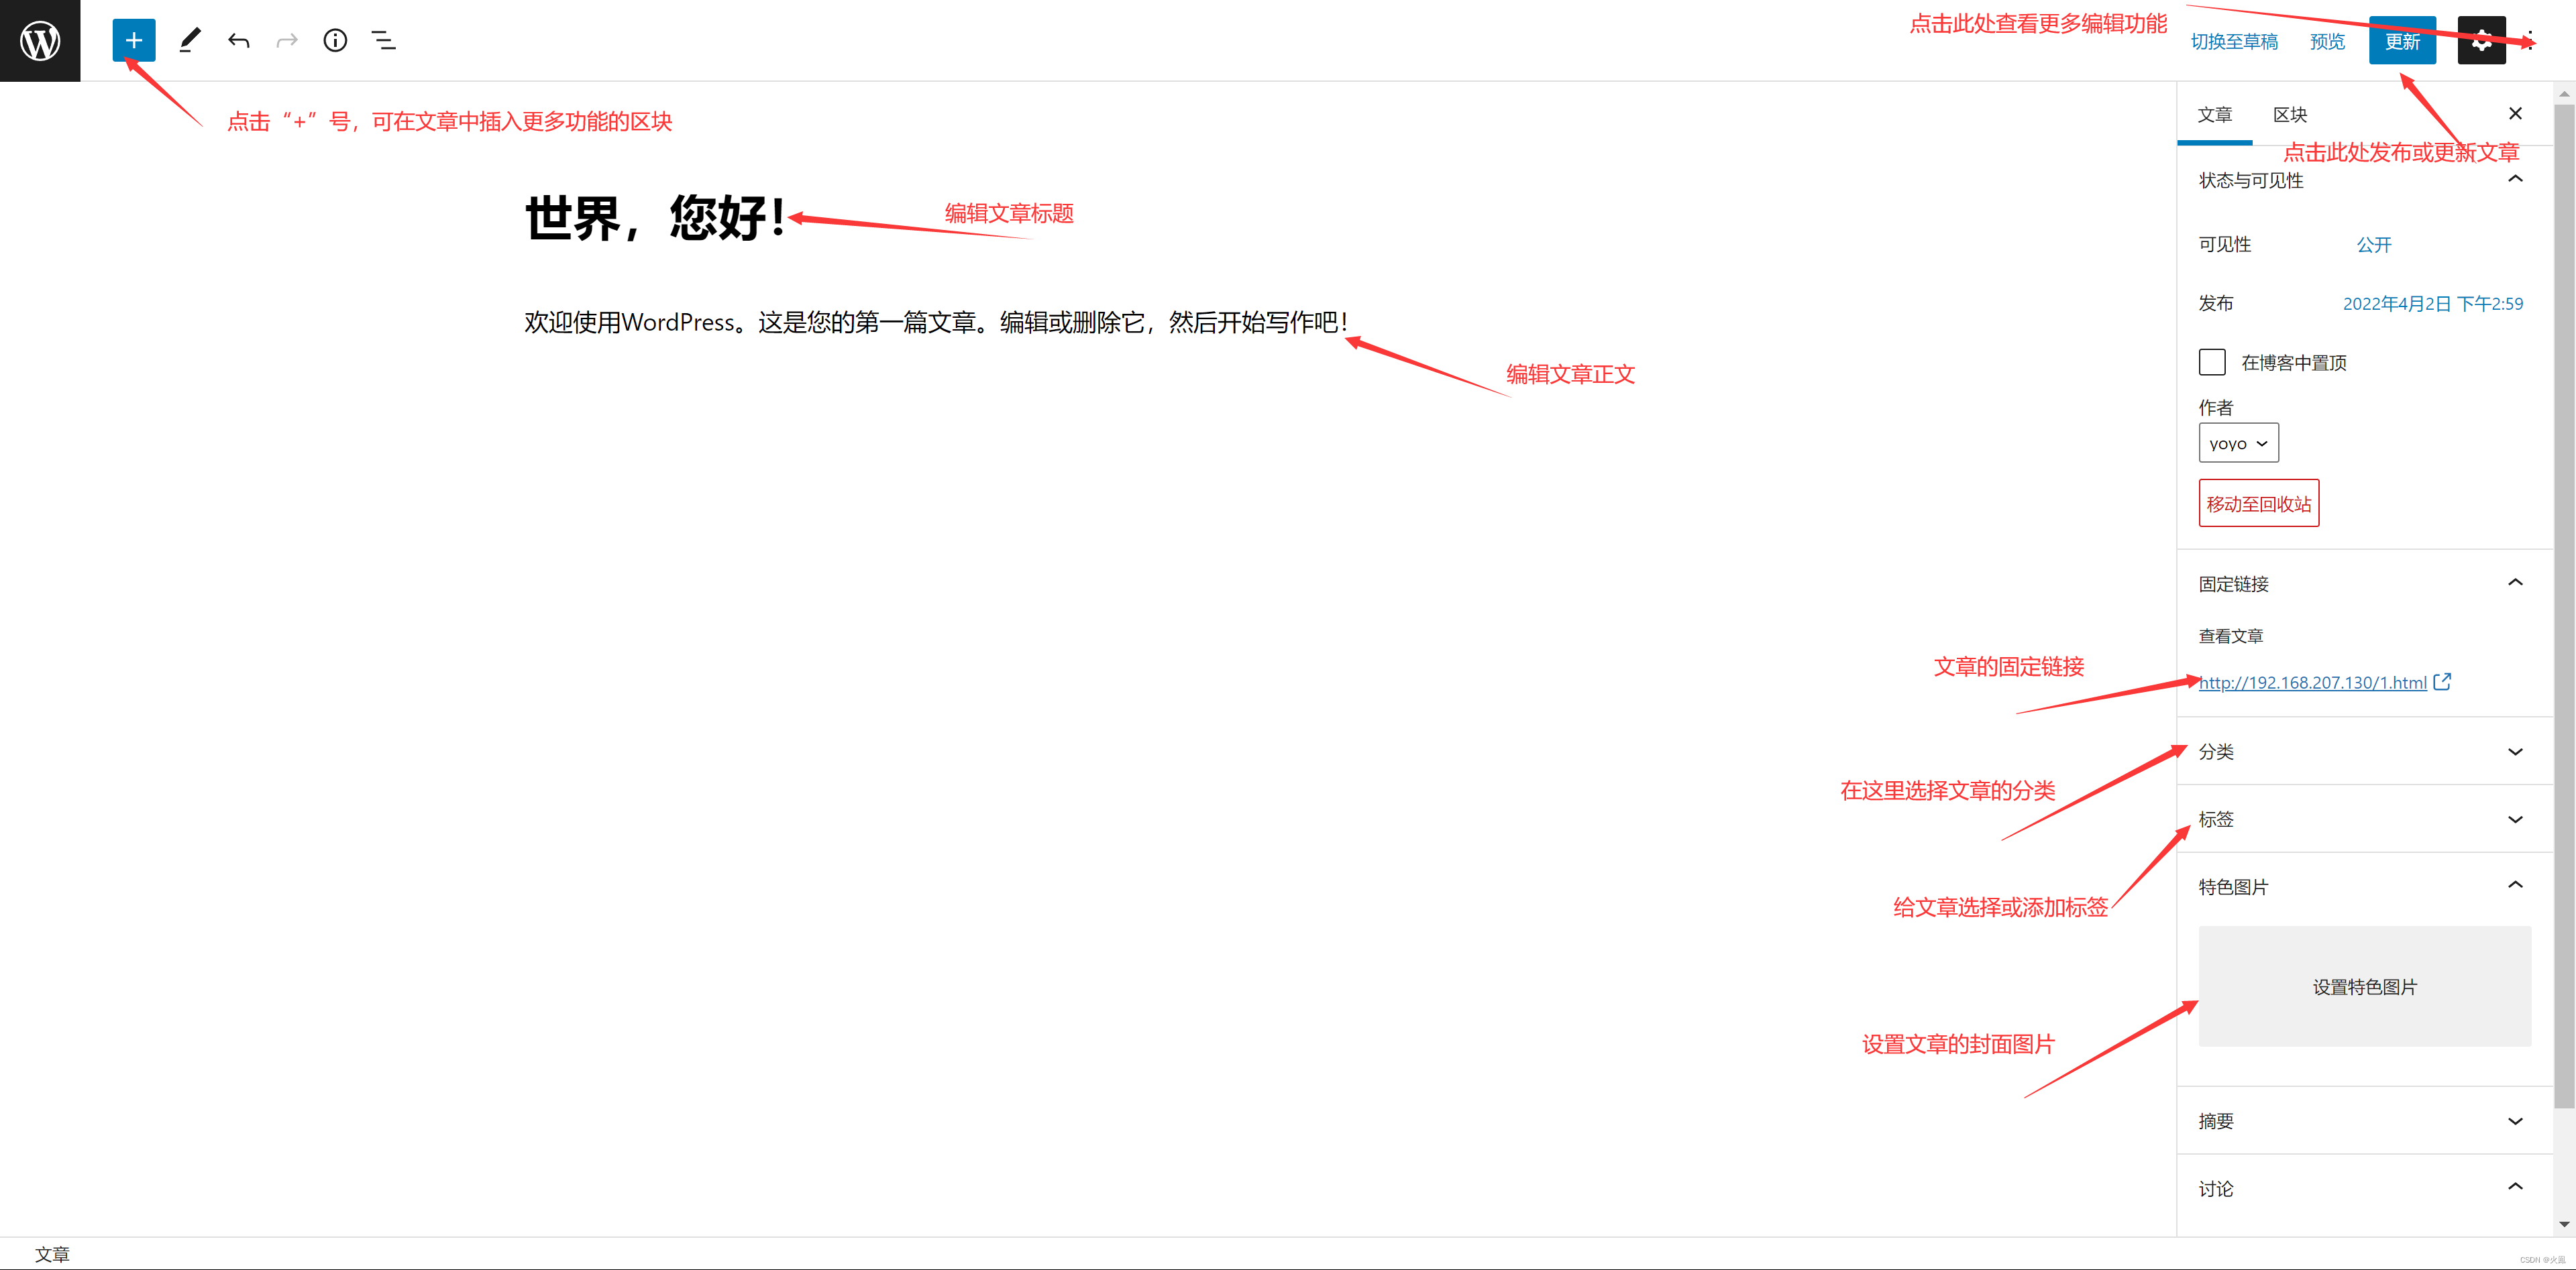This screenshot has height=1270, width=2576.
Task: Click 切换至草稿 to switch to draft
Action: 2234,41
